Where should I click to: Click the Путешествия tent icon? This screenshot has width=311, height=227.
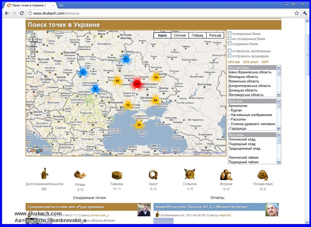(263, 175)
